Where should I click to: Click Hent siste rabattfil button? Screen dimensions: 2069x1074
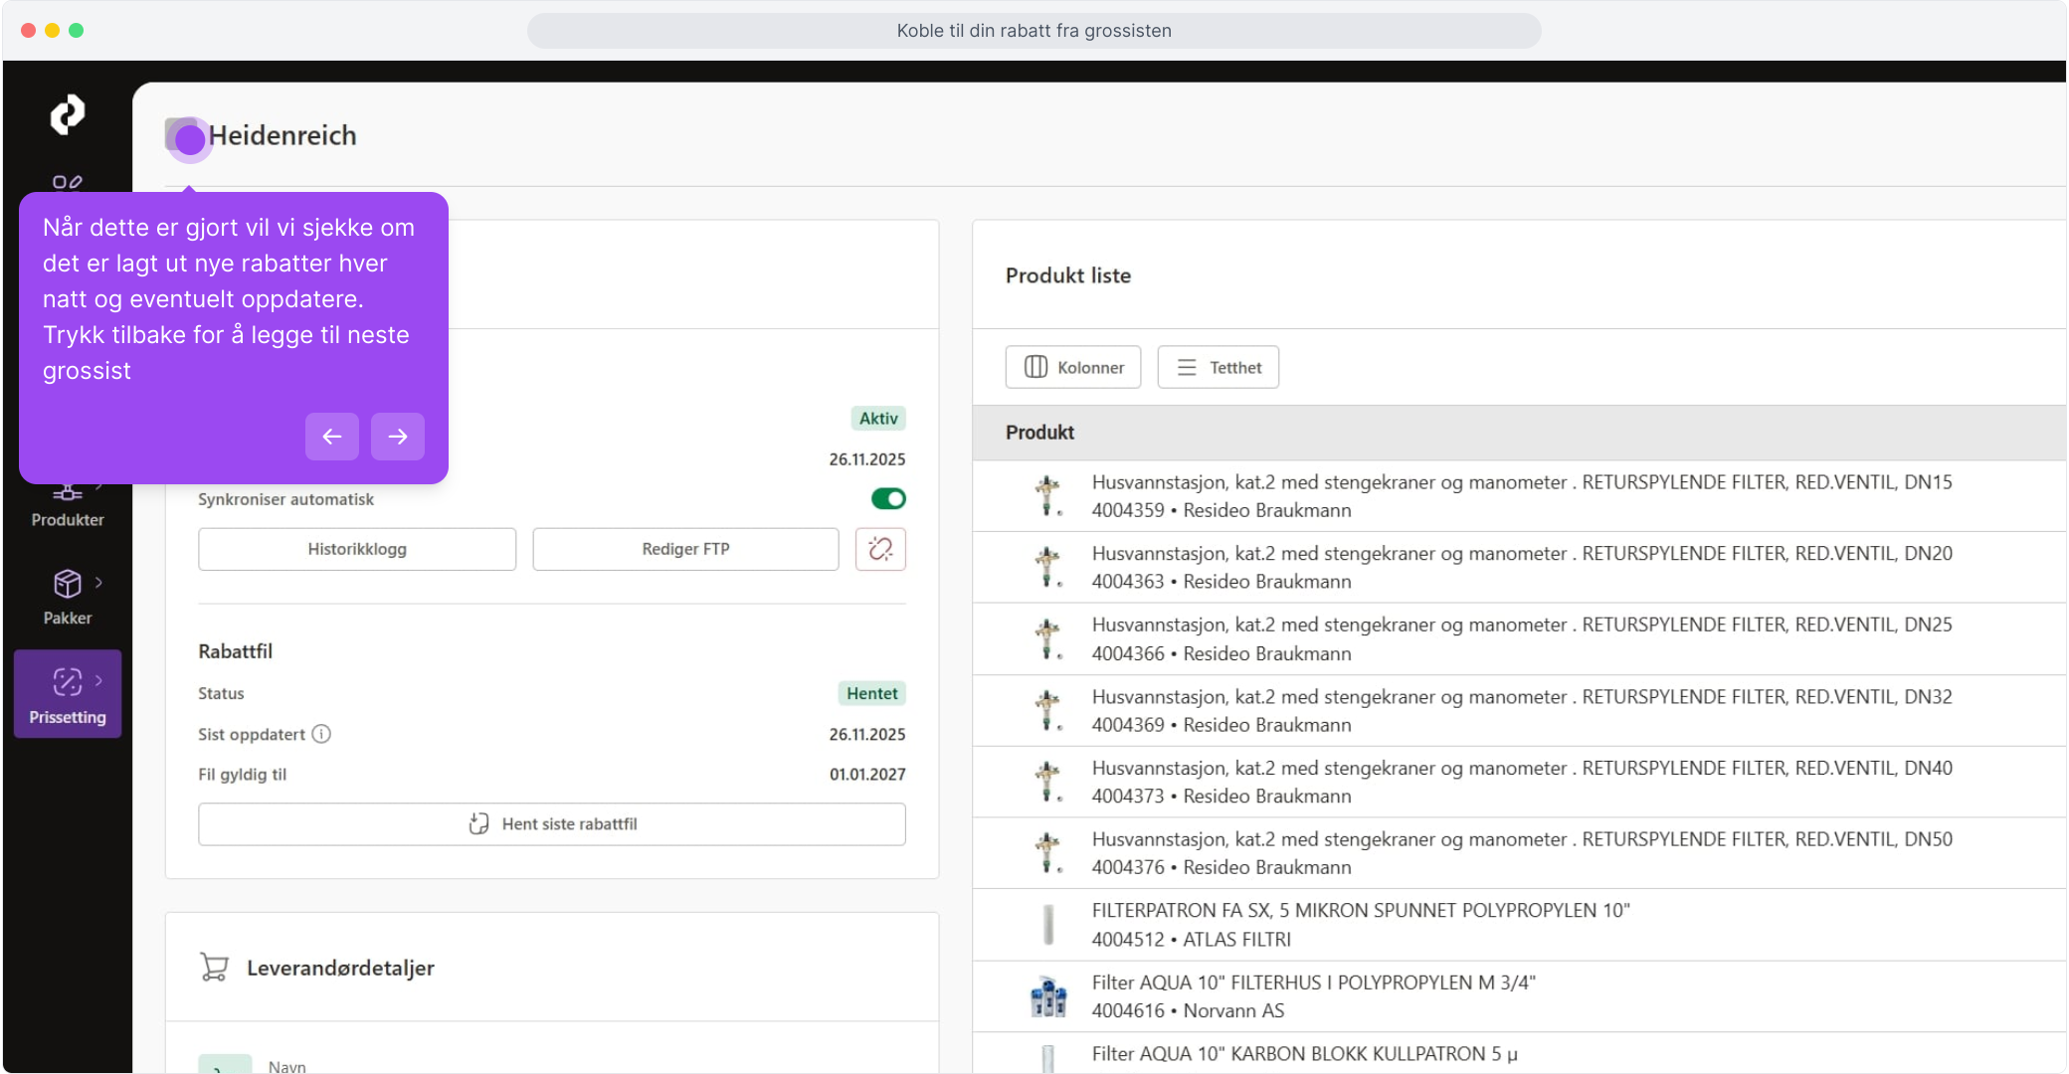[552, 824]
